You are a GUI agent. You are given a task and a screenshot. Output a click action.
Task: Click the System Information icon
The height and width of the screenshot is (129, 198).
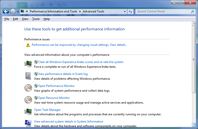click(x=28, y=123)
